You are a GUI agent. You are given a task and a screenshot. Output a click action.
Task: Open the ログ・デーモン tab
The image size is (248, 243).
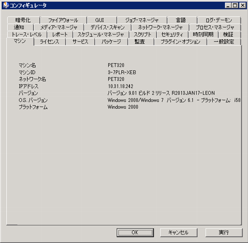point(219,20)
